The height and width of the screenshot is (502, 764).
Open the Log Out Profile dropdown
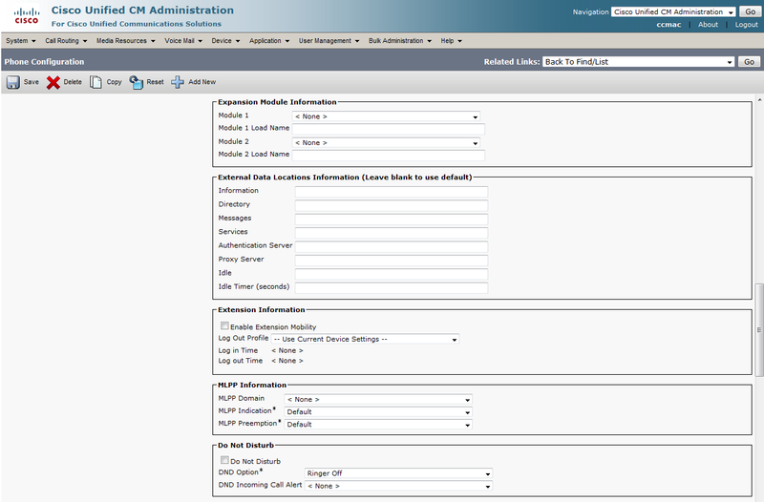(365, 339)
